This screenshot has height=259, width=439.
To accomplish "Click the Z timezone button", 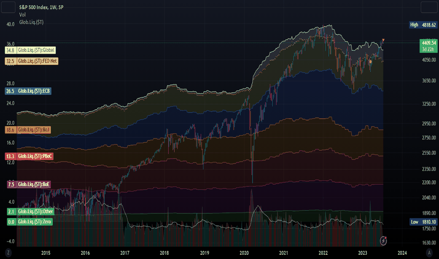I will coord(8,252).
